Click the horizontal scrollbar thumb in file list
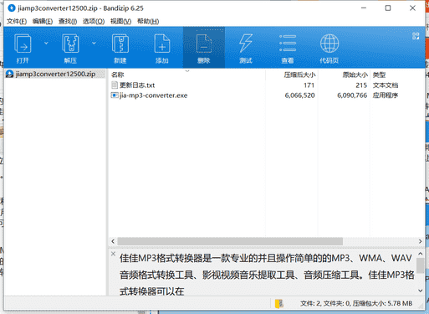The height and width of the screenshot is (314, 429). click(x=230, y=241)
